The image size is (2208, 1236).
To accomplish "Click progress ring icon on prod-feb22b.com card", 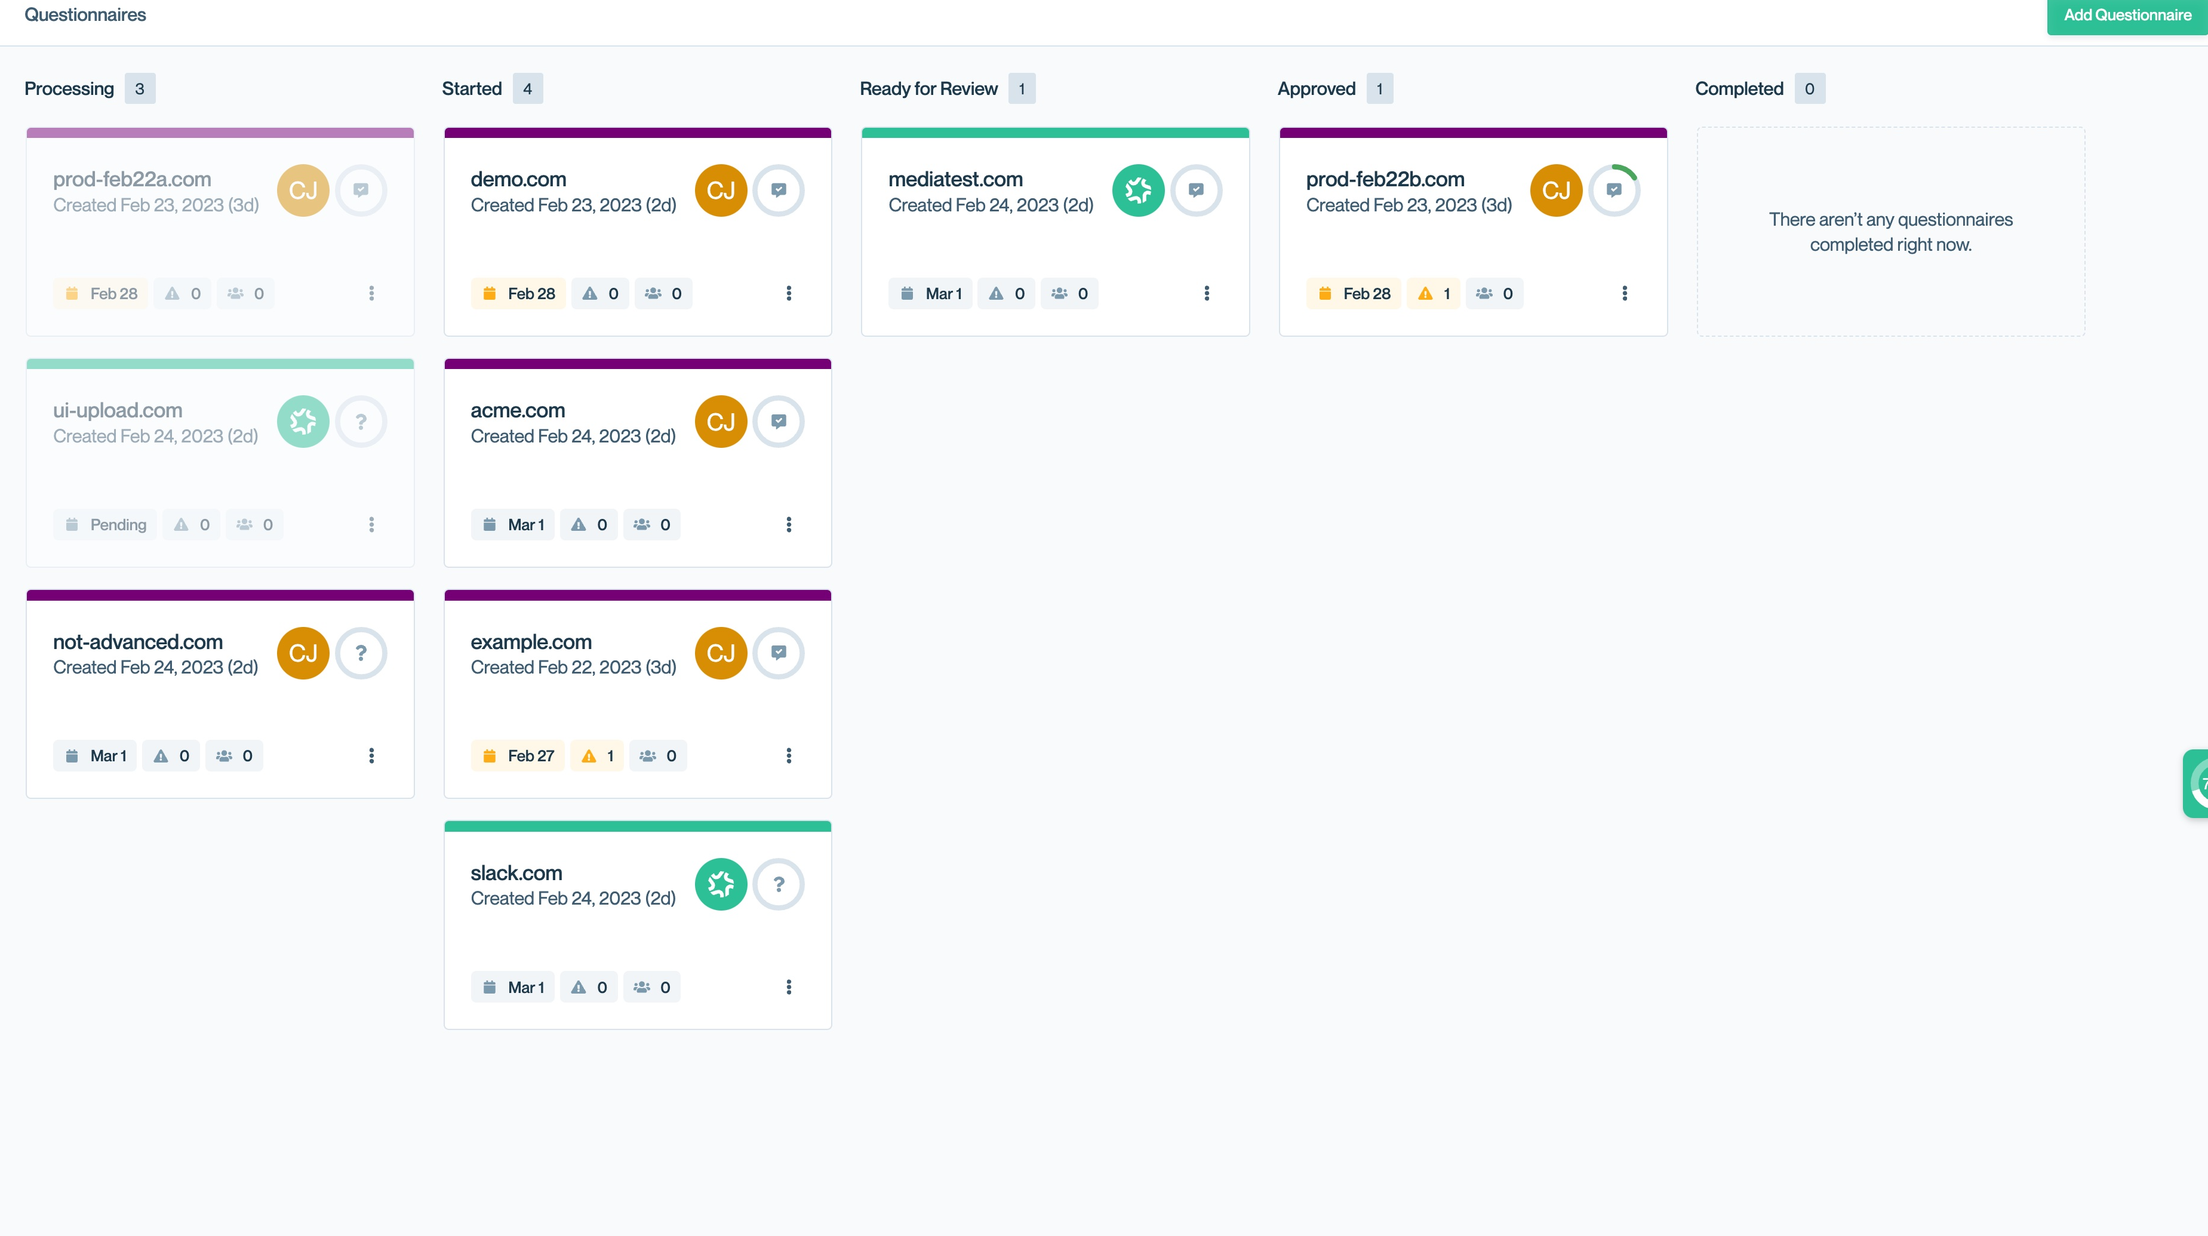I will coord(1613,190).
